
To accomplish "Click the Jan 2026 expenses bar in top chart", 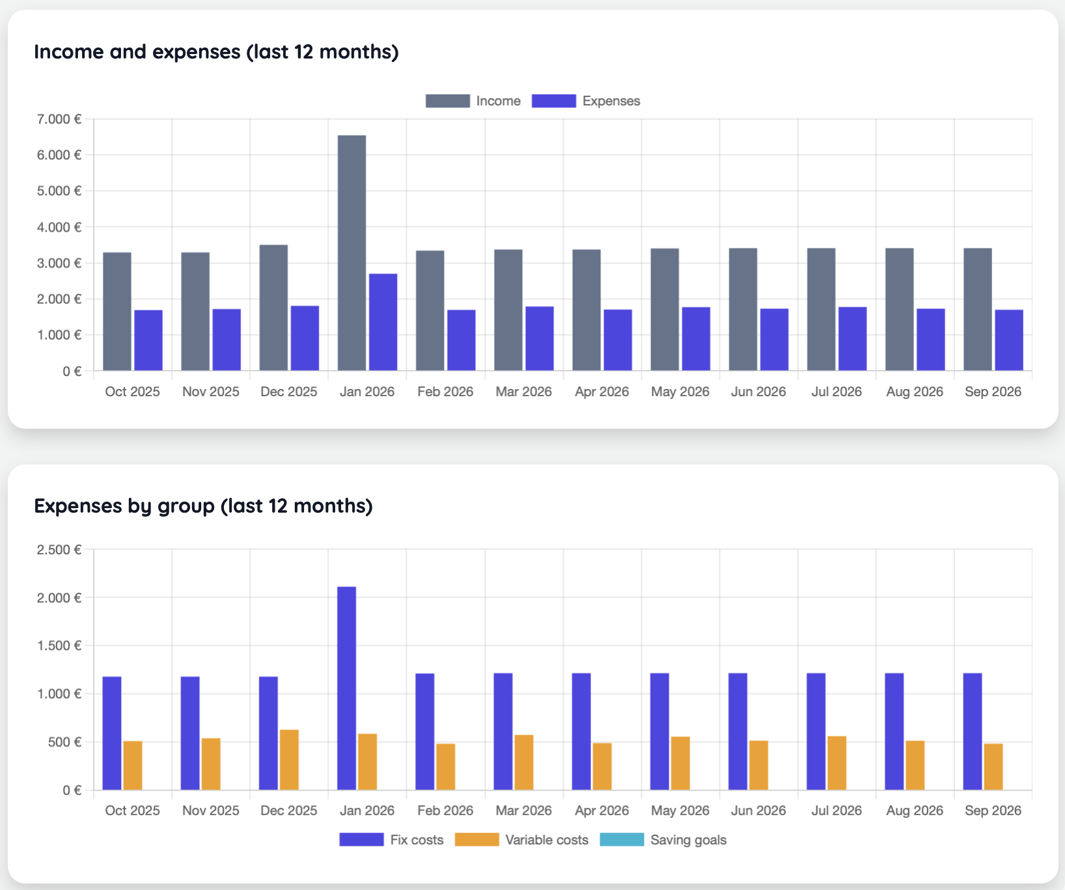I will (383, 322).
